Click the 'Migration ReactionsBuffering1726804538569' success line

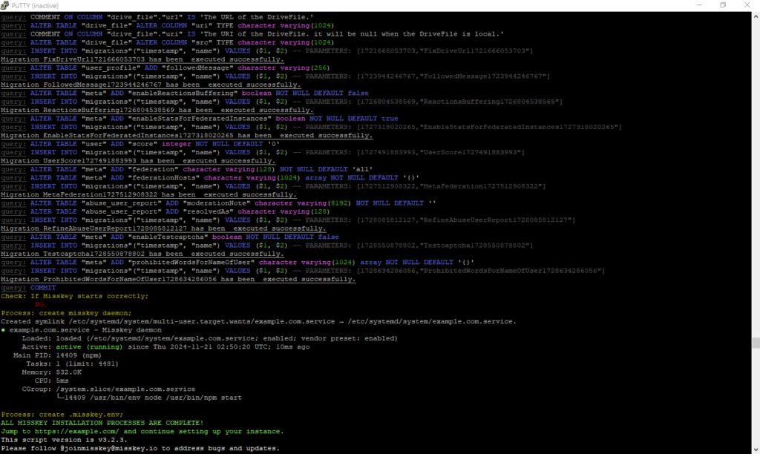(157, 110)
